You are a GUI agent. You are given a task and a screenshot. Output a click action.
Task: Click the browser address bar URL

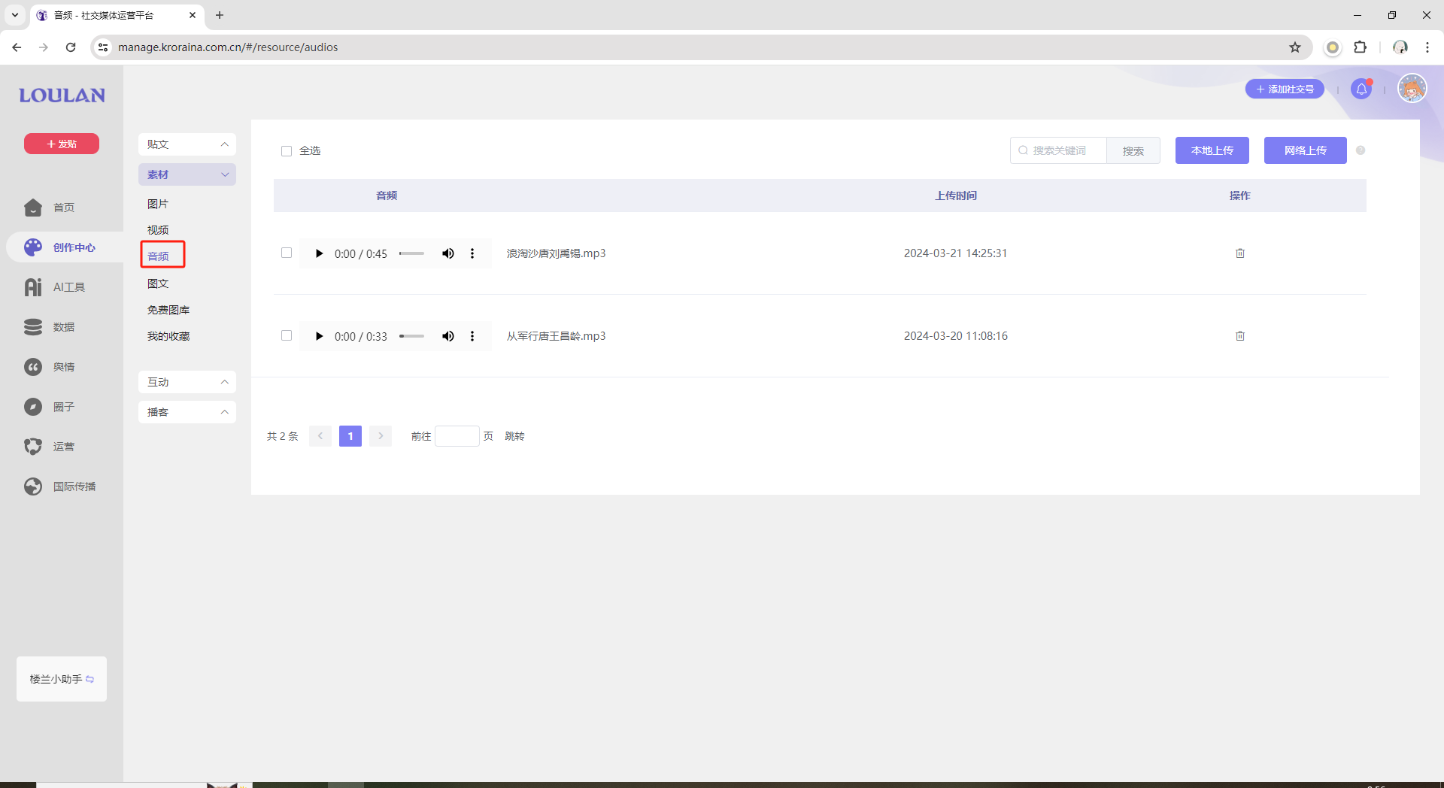coord(228,47)
